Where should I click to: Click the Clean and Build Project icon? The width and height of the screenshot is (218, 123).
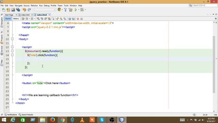71,10
